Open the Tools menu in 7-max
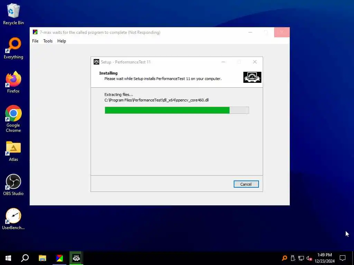This screenshot has width=354, height=265. click(48, 41)
